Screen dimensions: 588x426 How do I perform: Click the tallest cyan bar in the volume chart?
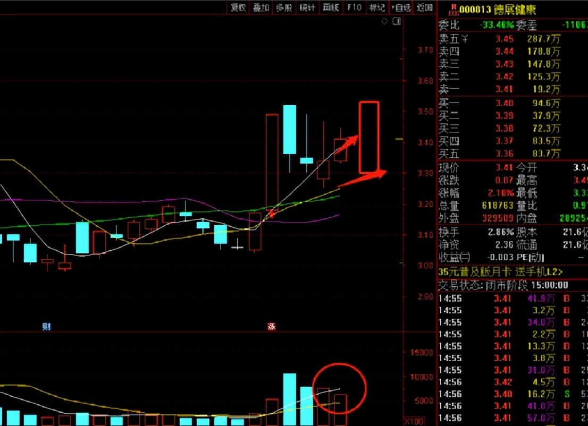tap(290, 399)
